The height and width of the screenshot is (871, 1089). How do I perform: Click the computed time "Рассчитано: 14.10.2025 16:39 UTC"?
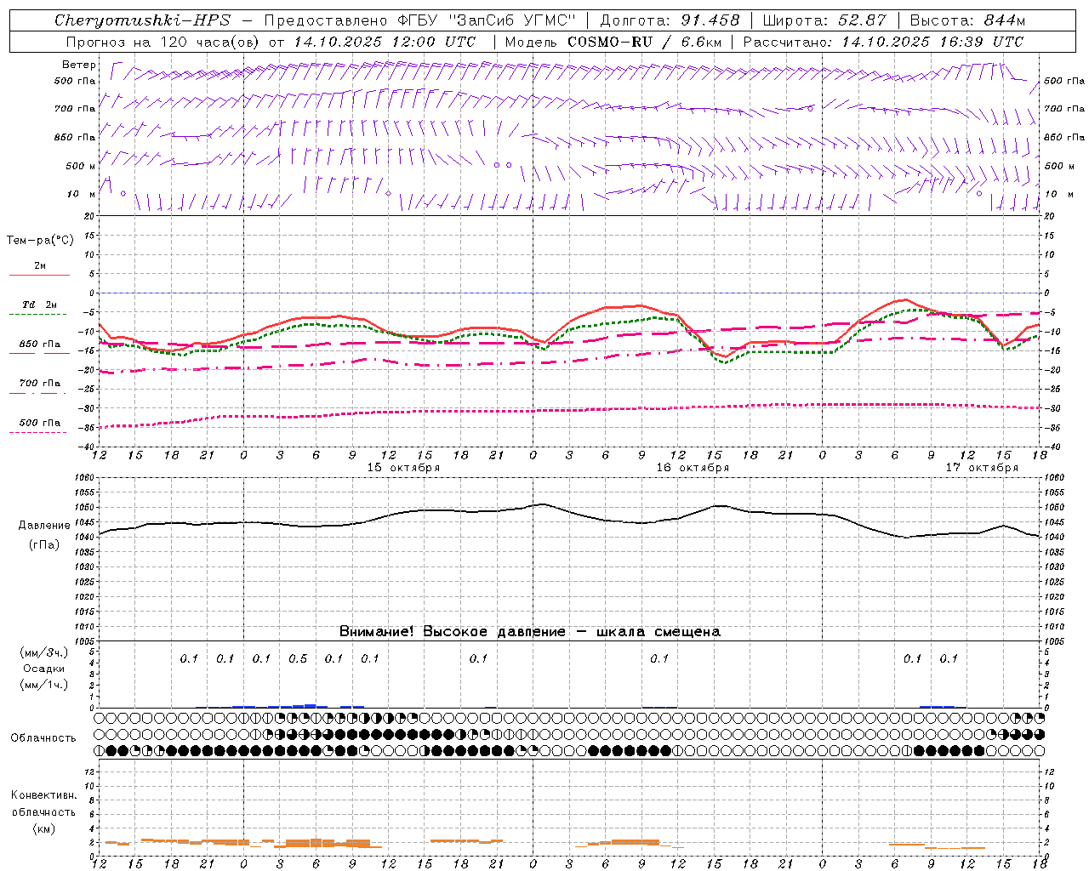click(x=883, y=42)
